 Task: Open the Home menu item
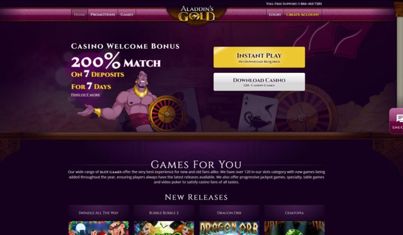pyautogui.click(x=79, y=15)
